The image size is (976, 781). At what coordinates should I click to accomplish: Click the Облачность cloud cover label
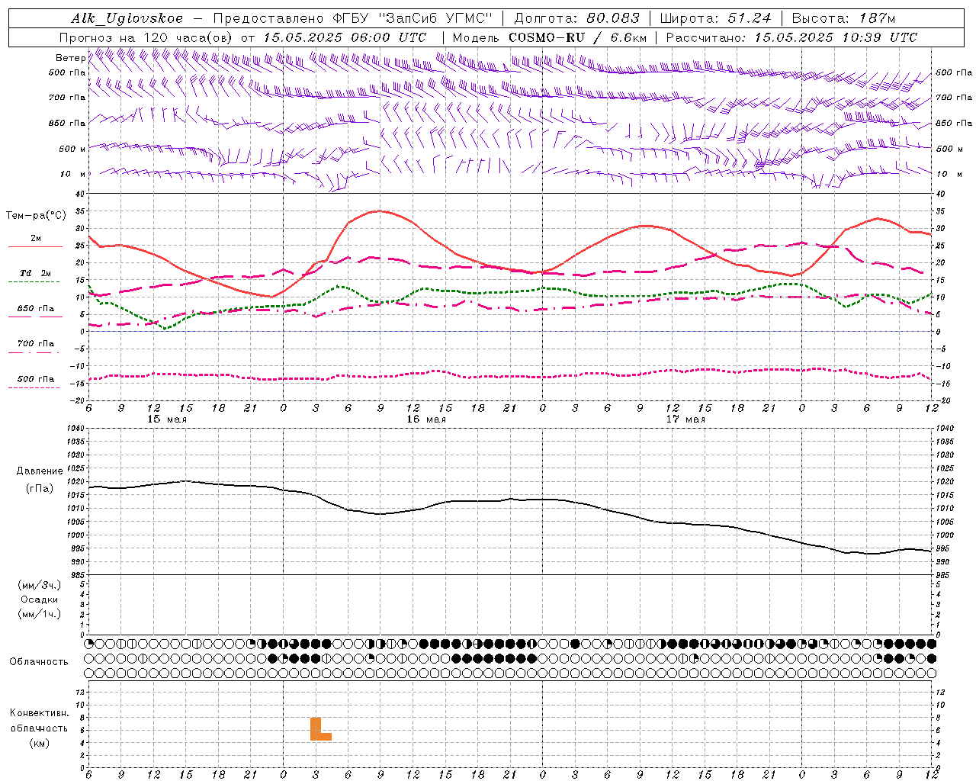(x=39, y=662)
